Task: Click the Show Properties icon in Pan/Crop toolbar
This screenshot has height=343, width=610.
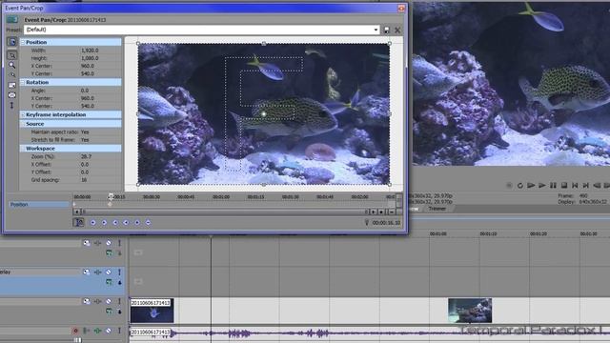Action: [x=11, y=42]
